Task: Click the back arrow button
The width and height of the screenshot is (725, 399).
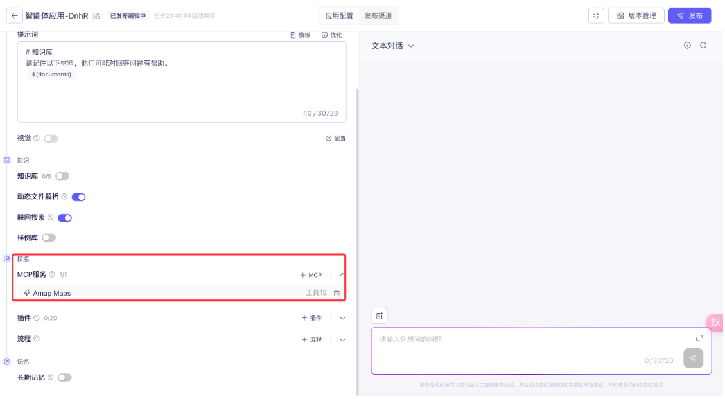Action: pos(15,16)
